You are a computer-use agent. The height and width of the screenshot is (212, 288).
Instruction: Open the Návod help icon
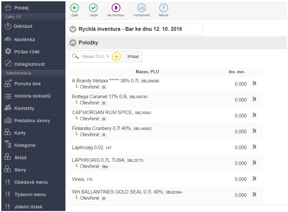[163, 8]
